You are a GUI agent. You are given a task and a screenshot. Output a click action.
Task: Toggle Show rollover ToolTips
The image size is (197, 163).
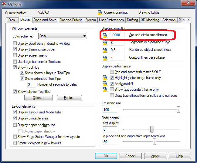click(15, 92)
